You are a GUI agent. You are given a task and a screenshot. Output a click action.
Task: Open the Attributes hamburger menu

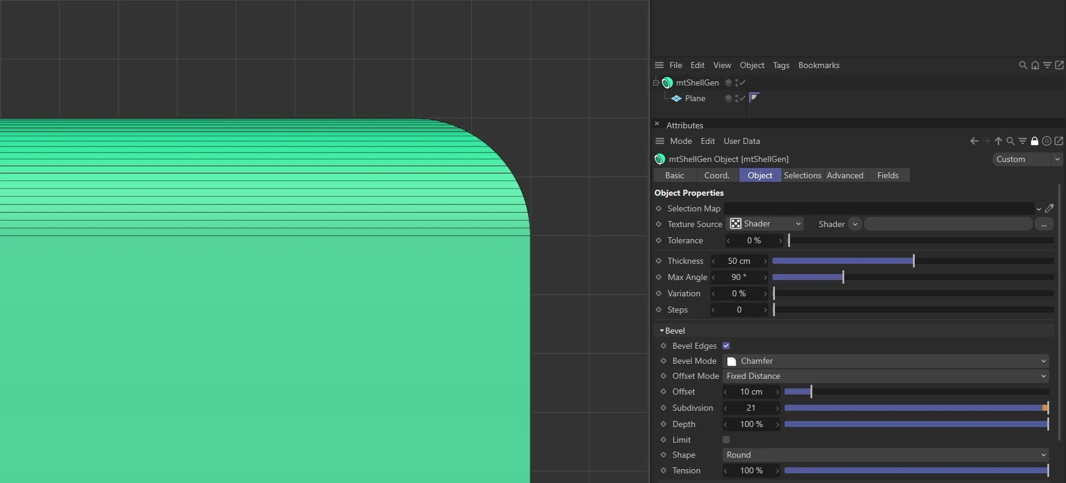tap(660, 141)
